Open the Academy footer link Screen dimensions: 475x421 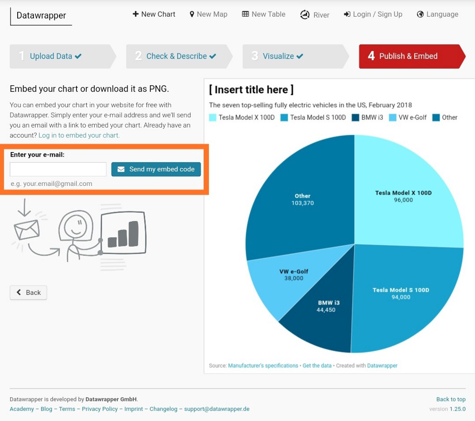click(x=22, y=409)
